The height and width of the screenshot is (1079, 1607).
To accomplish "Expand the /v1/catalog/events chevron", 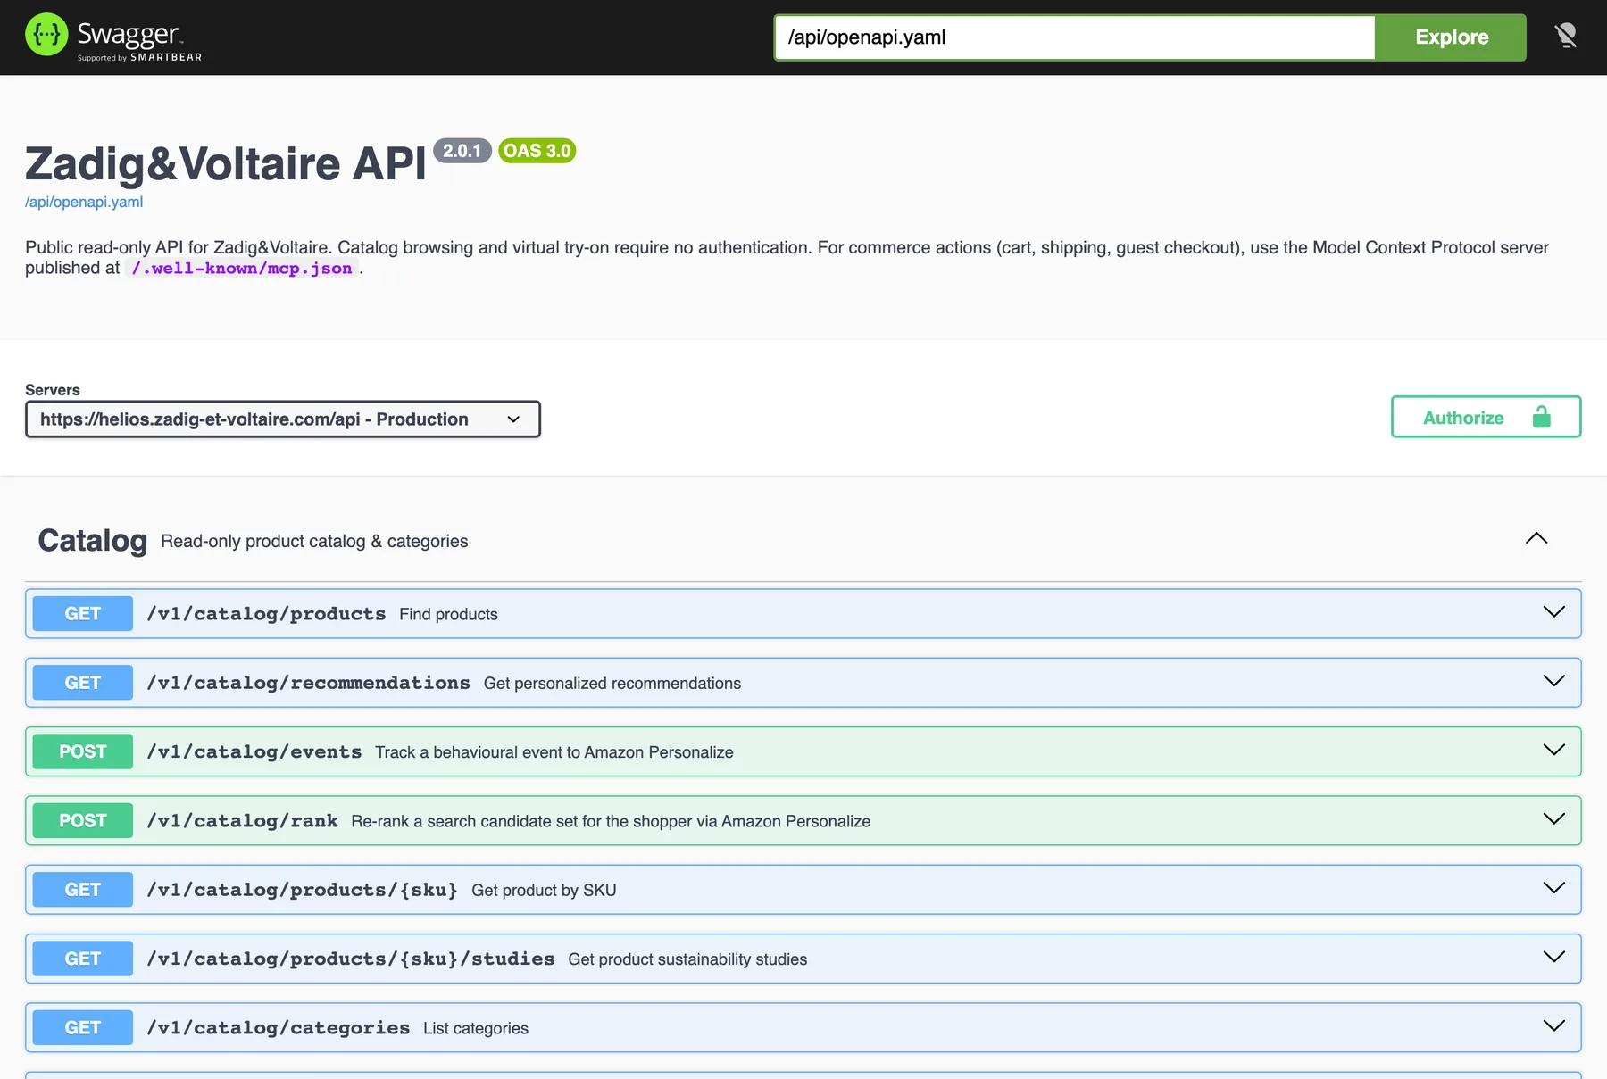I will pos(1553,750).
